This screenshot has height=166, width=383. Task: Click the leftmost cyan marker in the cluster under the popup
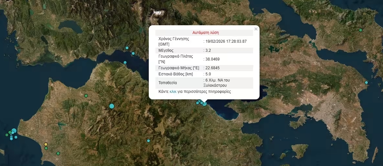(197, 103)
